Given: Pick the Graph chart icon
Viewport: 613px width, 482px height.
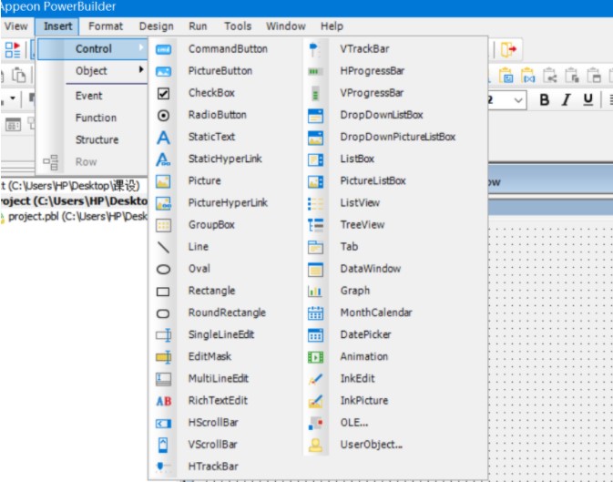Looking at the screenshot, I should pos(315,291).
